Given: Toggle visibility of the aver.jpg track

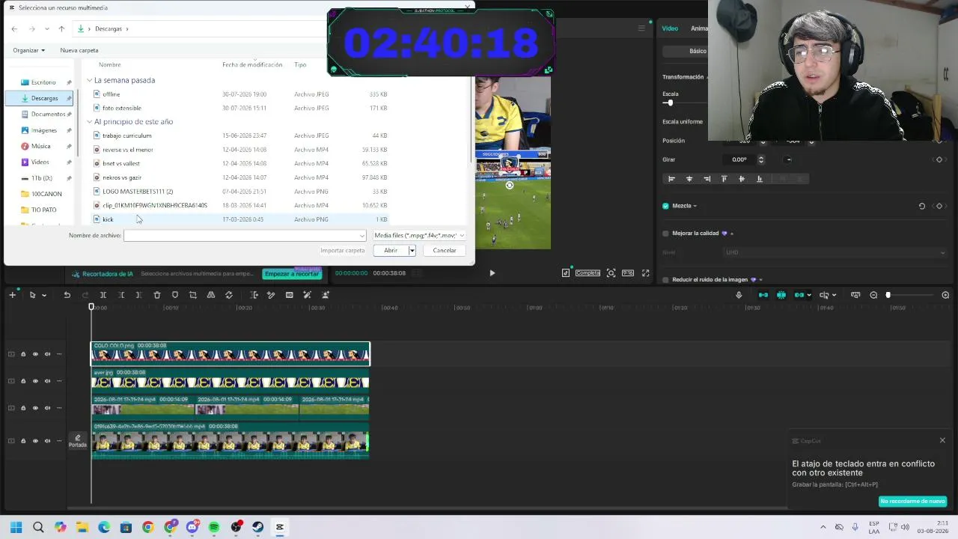Looking at the screenshot, I should [35, 381].
